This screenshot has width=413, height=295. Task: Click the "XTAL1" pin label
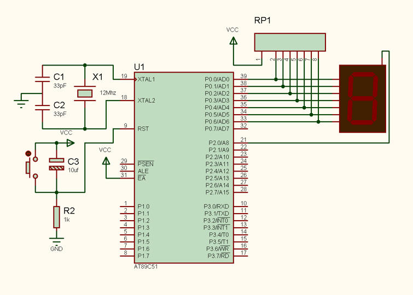pos(147,79)
